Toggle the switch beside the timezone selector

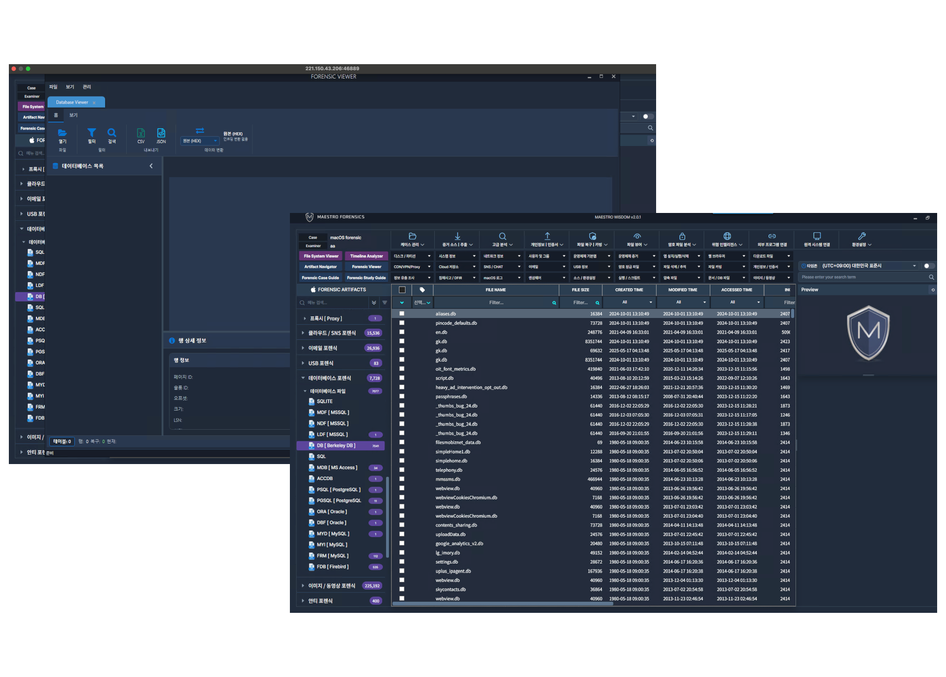928,266
